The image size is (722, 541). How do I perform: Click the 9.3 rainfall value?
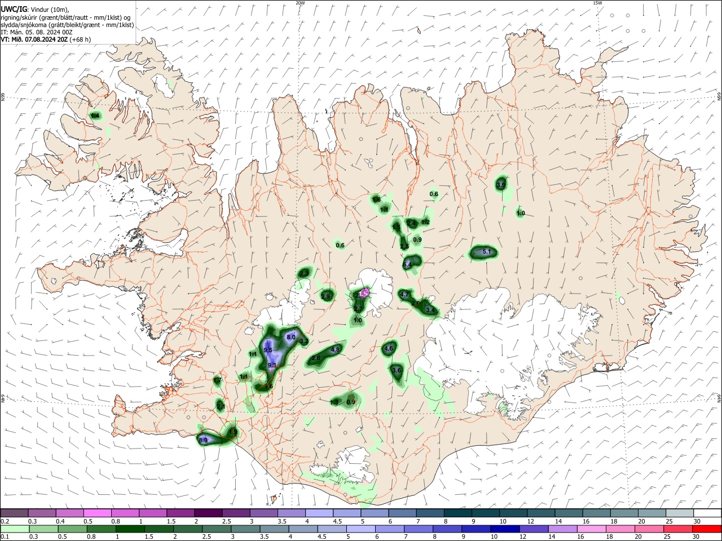[x=272, y=365]
